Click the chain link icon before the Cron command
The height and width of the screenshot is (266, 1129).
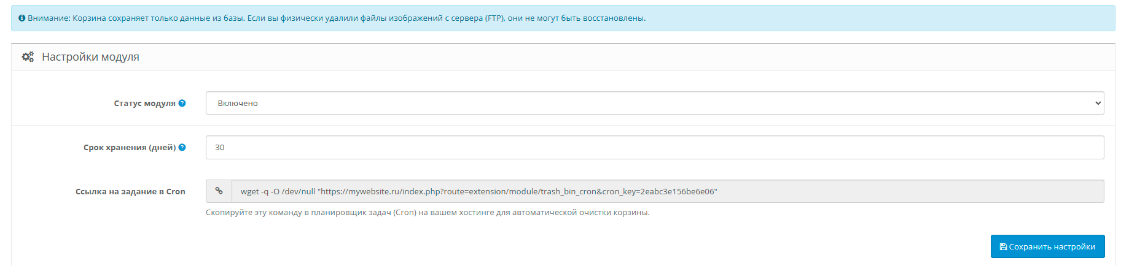coord(219,191)
